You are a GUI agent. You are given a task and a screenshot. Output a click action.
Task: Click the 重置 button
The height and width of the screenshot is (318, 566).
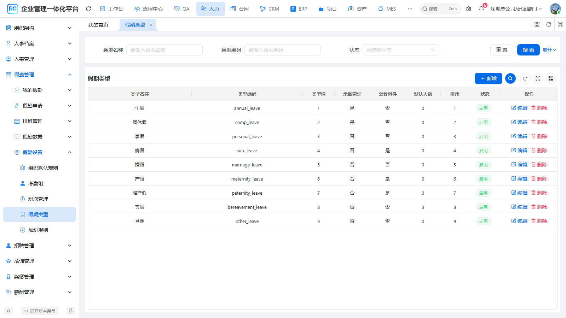pos(502,50)
